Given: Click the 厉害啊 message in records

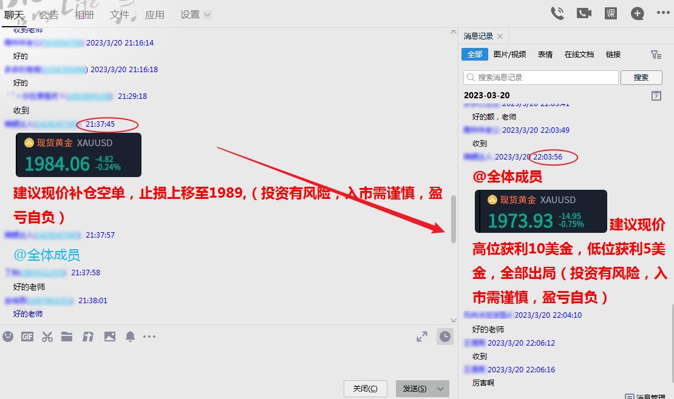Looking at the screenshot, I should (x=483, y=383).
